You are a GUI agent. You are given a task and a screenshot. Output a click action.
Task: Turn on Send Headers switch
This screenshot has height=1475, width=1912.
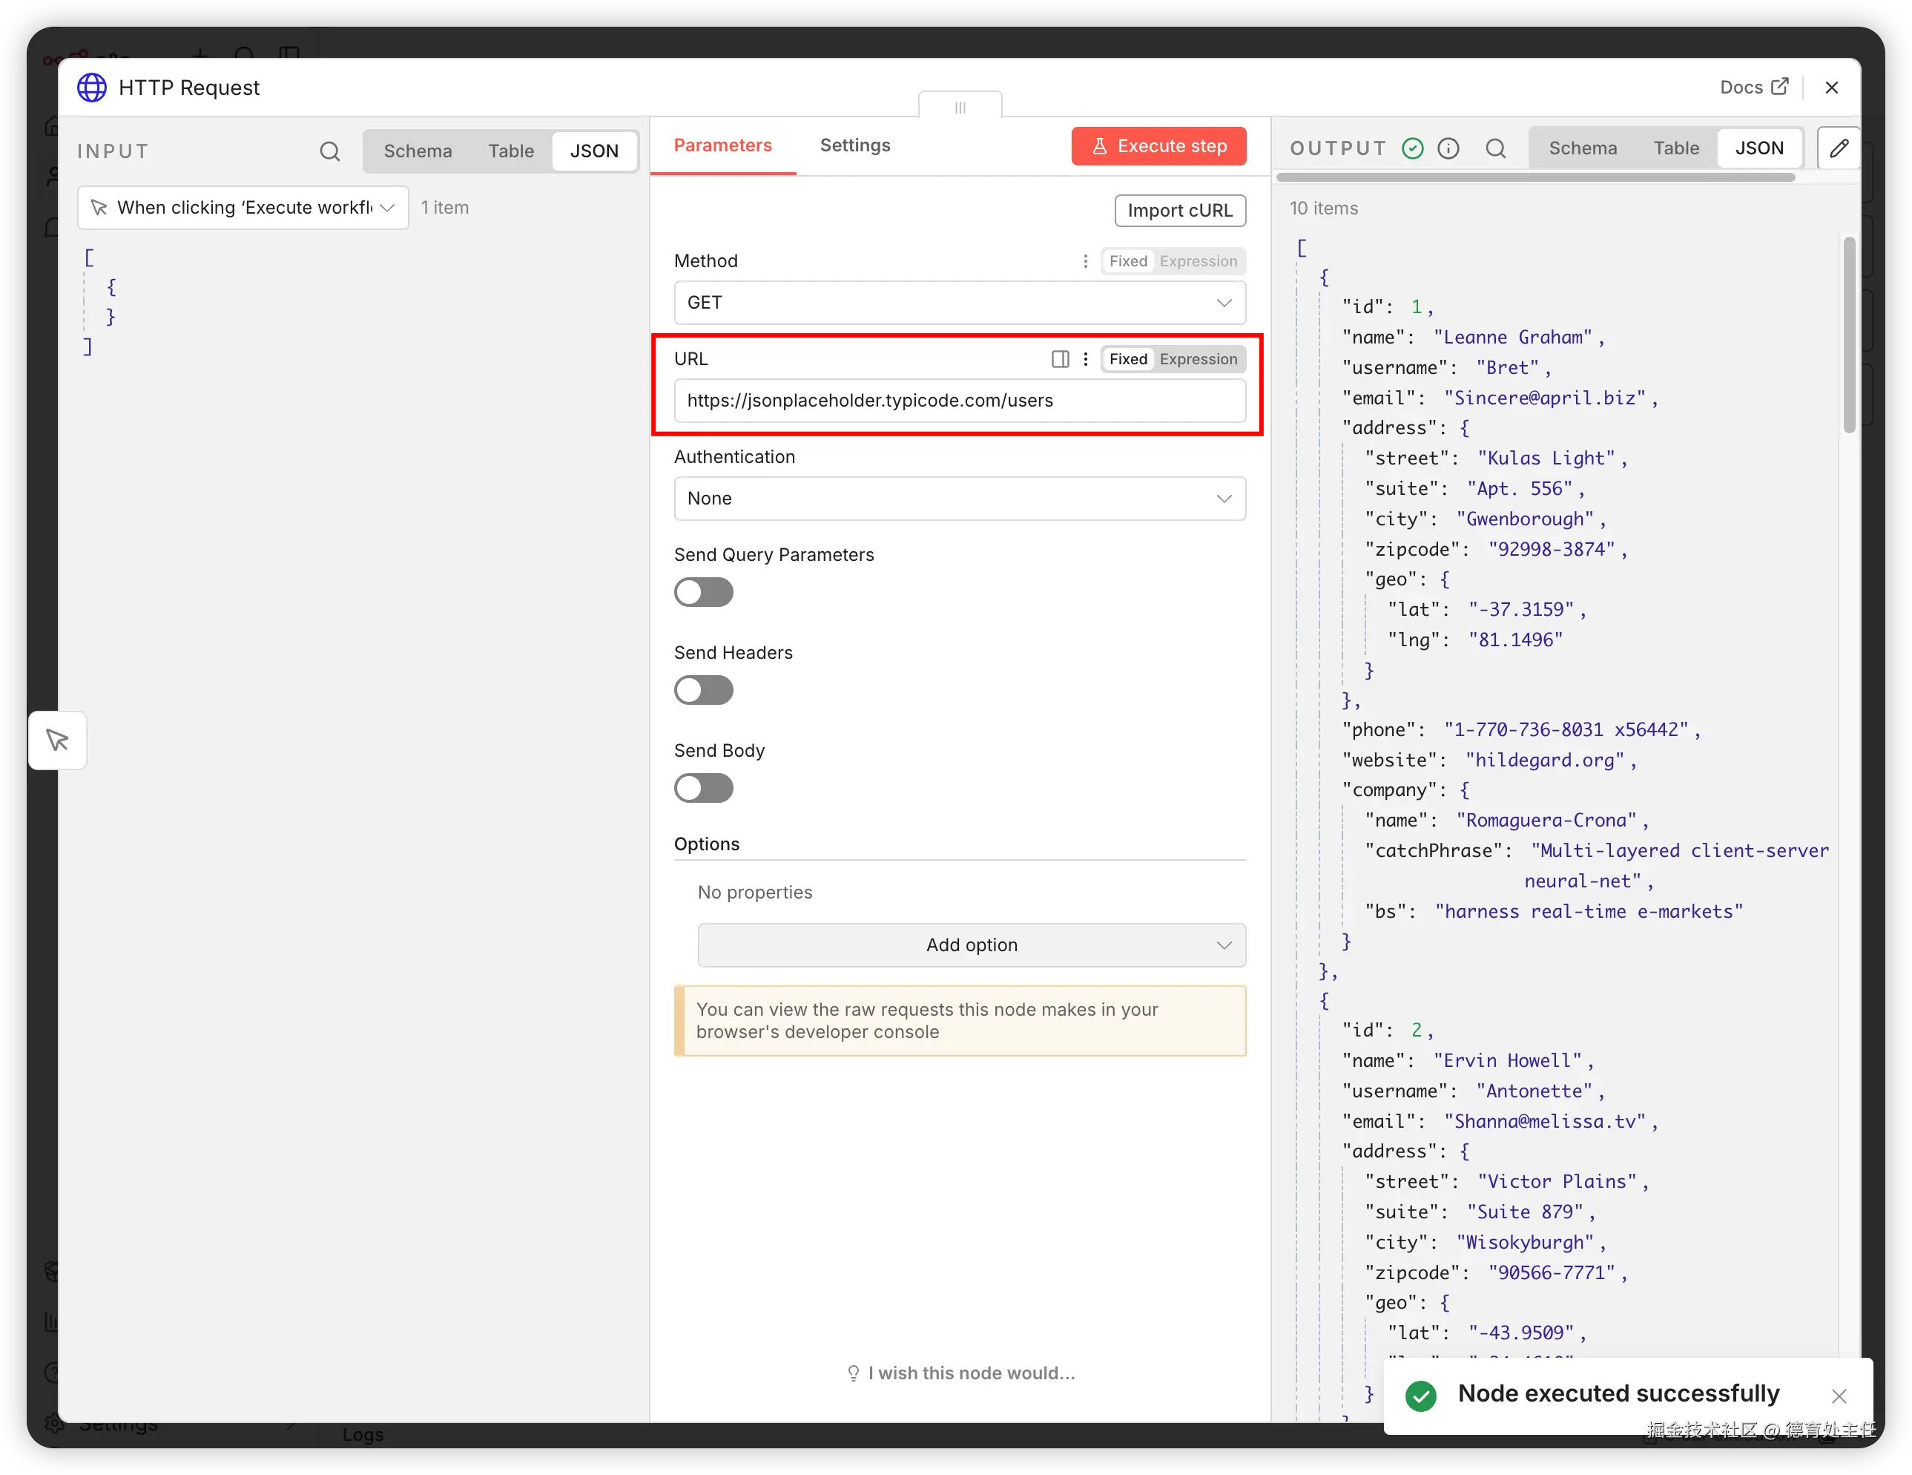(703, 691)
